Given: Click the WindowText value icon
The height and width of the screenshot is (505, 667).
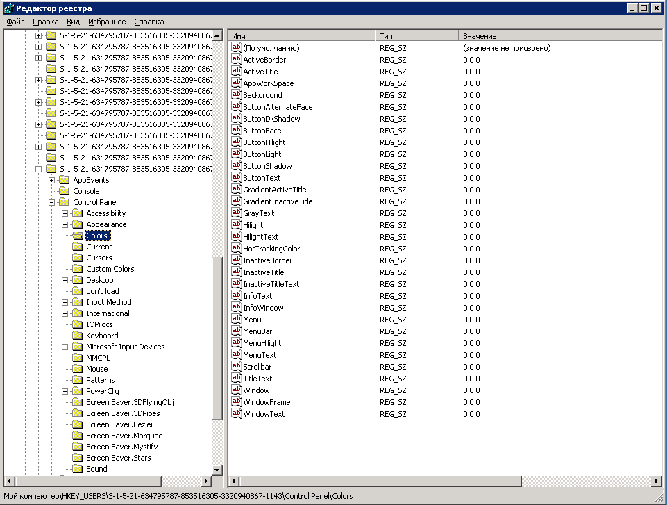Looking at the screenshot, I should pos(237,413).
